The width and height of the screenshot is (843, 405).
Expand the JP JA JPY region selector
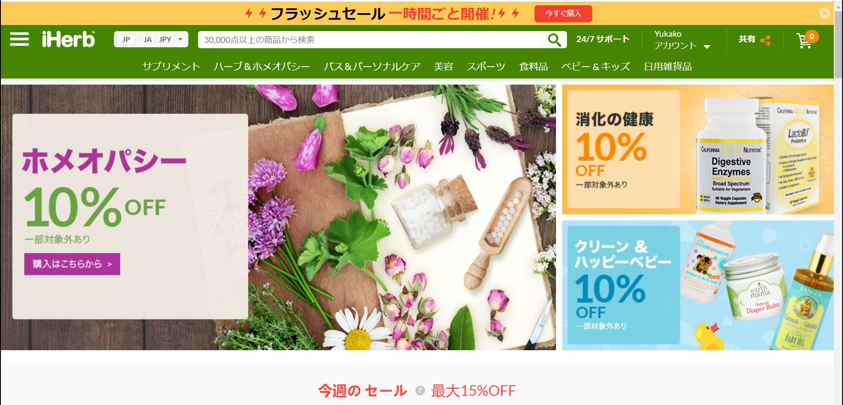[x=151, y=39]
